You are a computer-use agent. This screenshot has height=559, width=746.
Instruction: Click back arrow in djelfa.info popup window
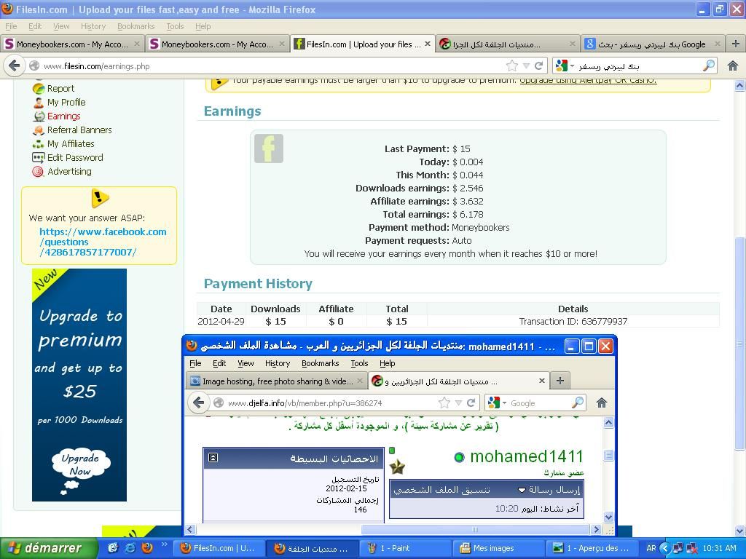pyautogui.click(x=198, y=403)
